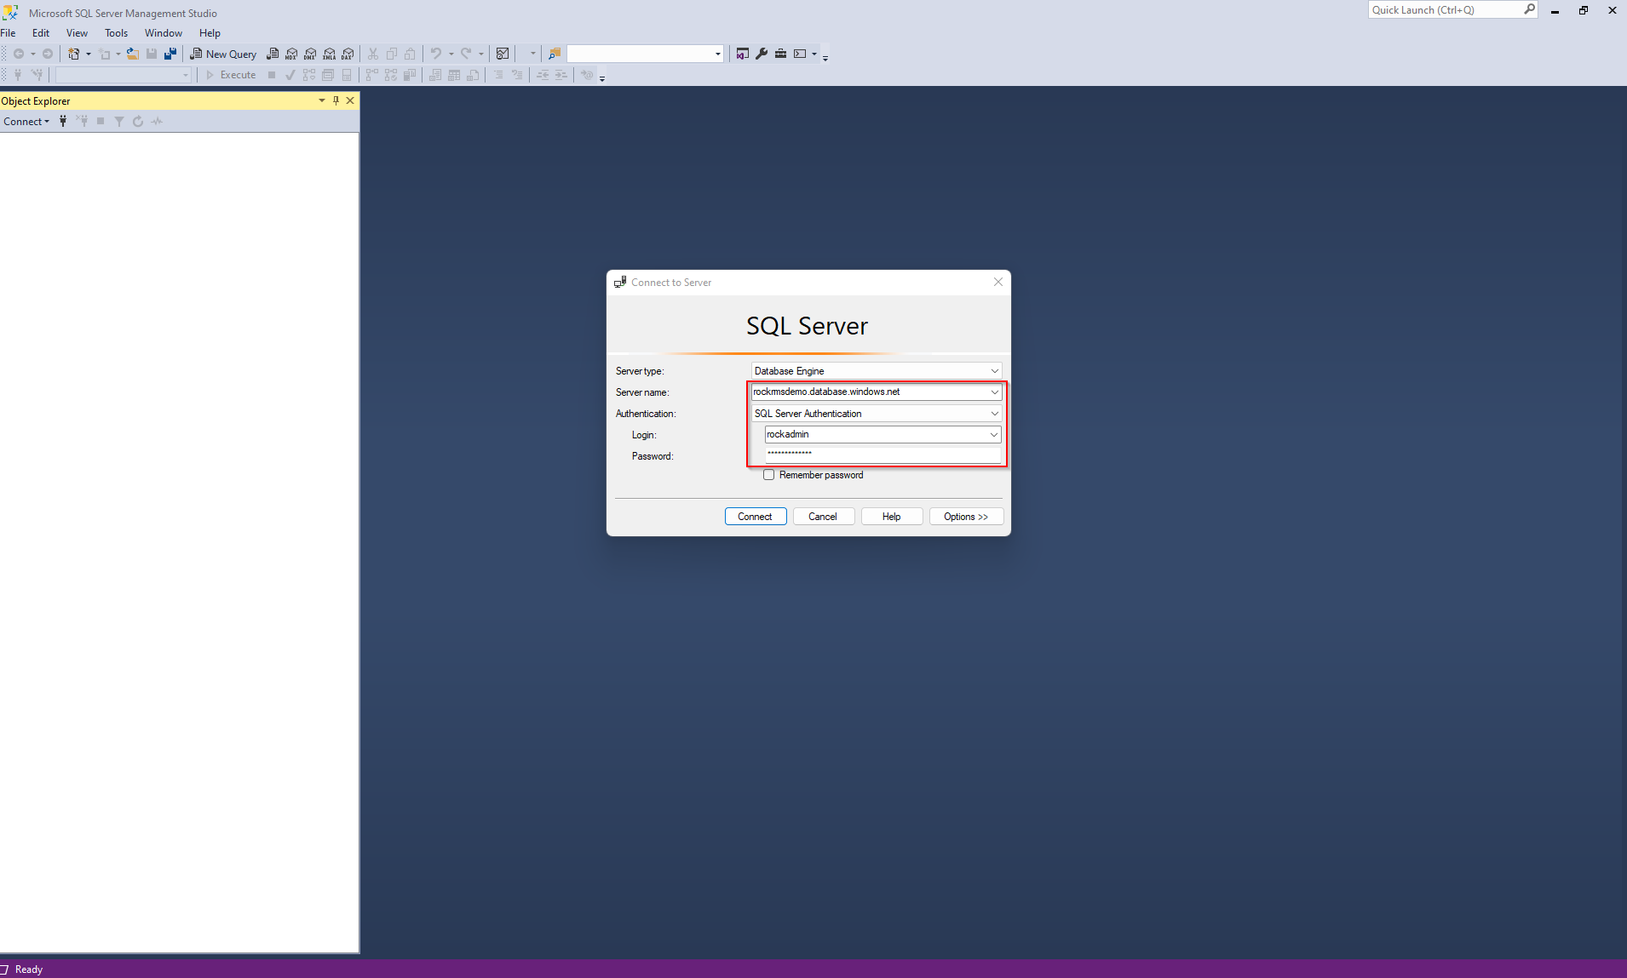Open a new DAX query window
This screenshot has height=978, width=1627.
pos(348,54)
